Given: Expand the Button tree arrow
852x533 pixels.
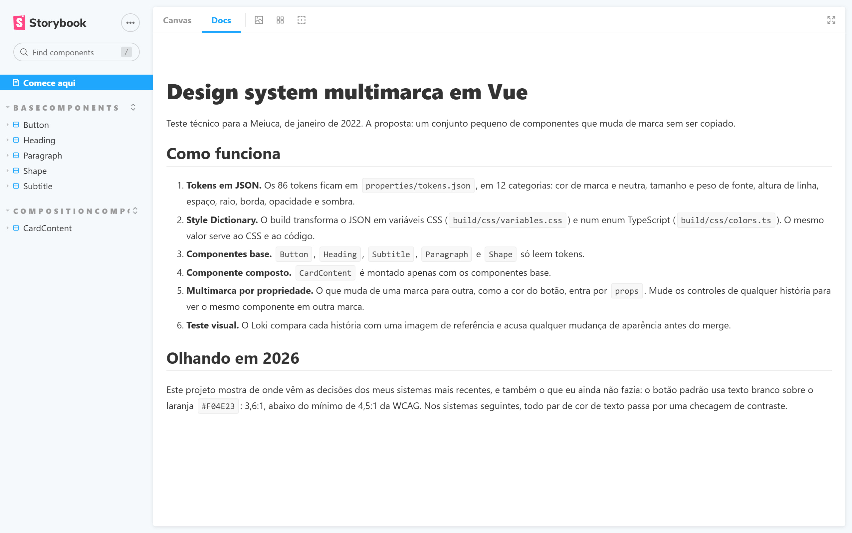Looking at the screenshot, I should 7,125.
